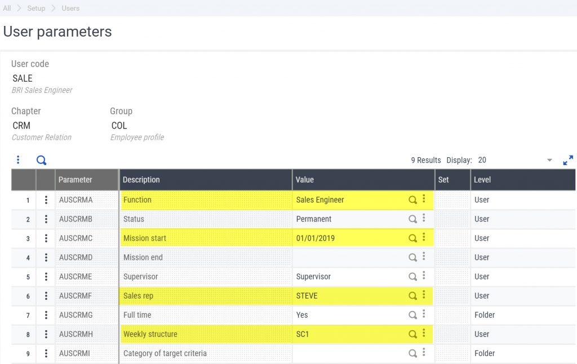Click magnifier in Category of target criteria row

(x=412, y=353)
